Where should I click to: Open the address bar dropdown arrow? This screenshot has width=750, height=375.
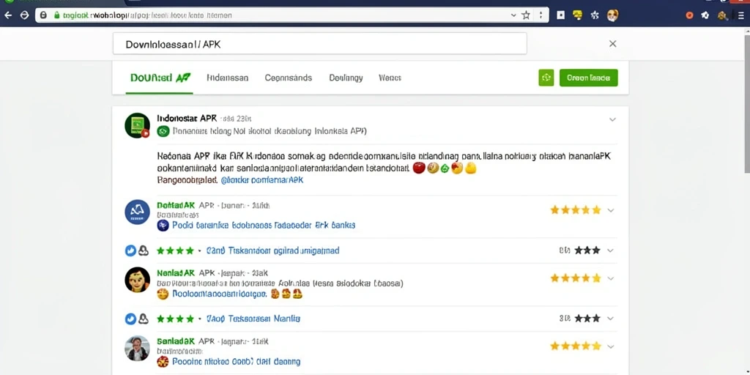[x=513, y=15]
